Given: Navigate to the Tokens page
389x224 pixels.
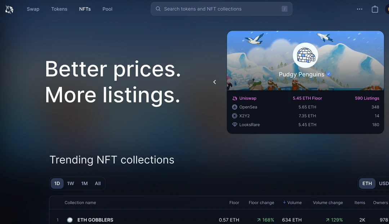Looking at the screenshot, I should 59,9.
